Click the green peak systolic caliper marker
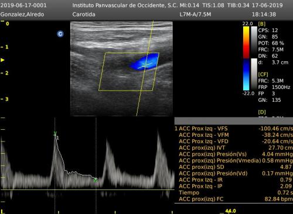The height and width of the screenshot is (214, 293). (x=55, y=133)
